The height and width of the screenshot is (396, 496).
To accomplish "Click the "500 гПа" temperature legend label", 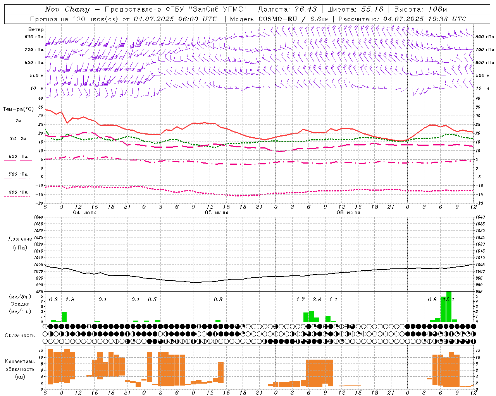I will click(x=18, y=192).
